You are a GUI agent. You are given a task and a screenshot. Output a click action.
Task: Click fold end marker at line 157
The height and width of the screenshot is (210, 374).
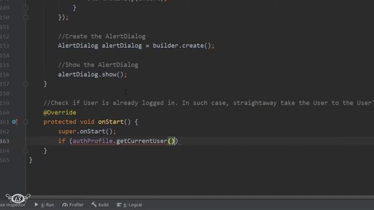(x=26, y=84)
